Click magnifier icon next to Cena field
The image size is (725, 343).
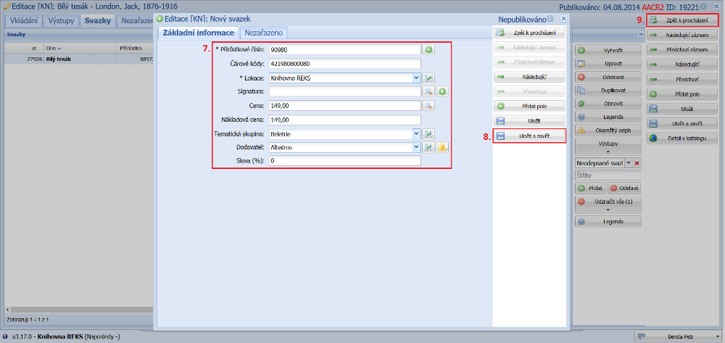(428, 105)
